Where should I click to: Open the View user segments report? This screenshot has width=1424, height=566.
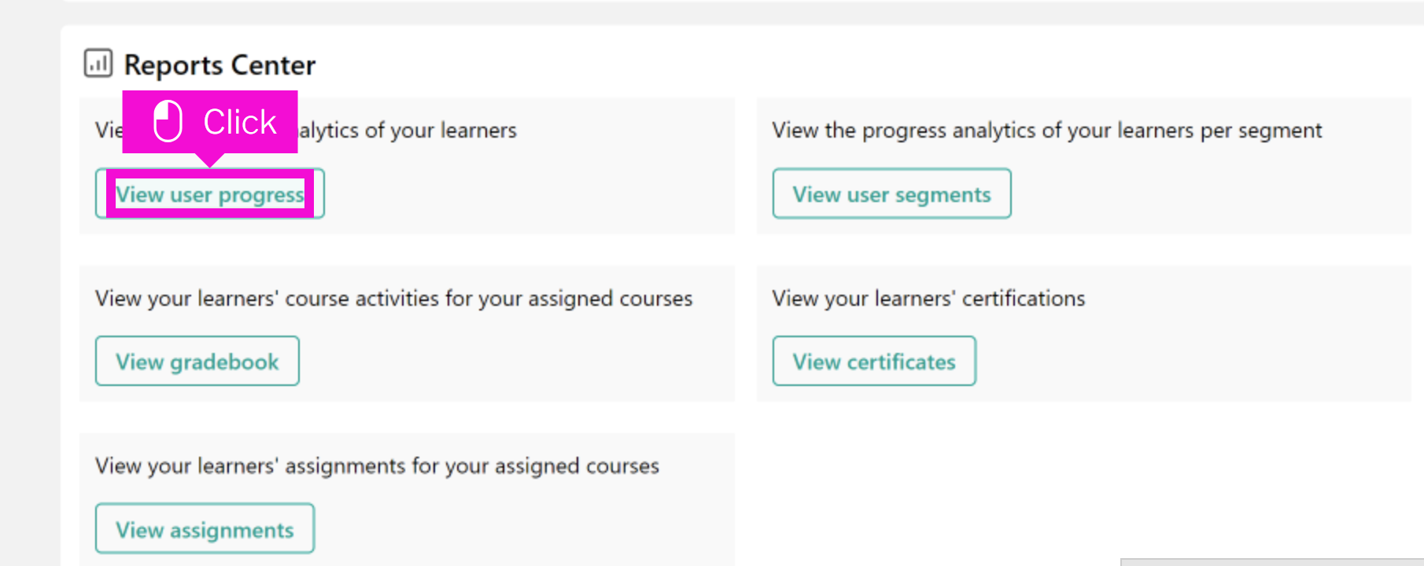pos(891,193)
